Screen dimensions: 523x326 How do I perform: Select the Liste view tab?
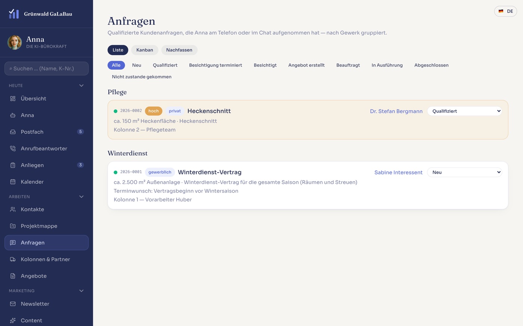point(118,50)
